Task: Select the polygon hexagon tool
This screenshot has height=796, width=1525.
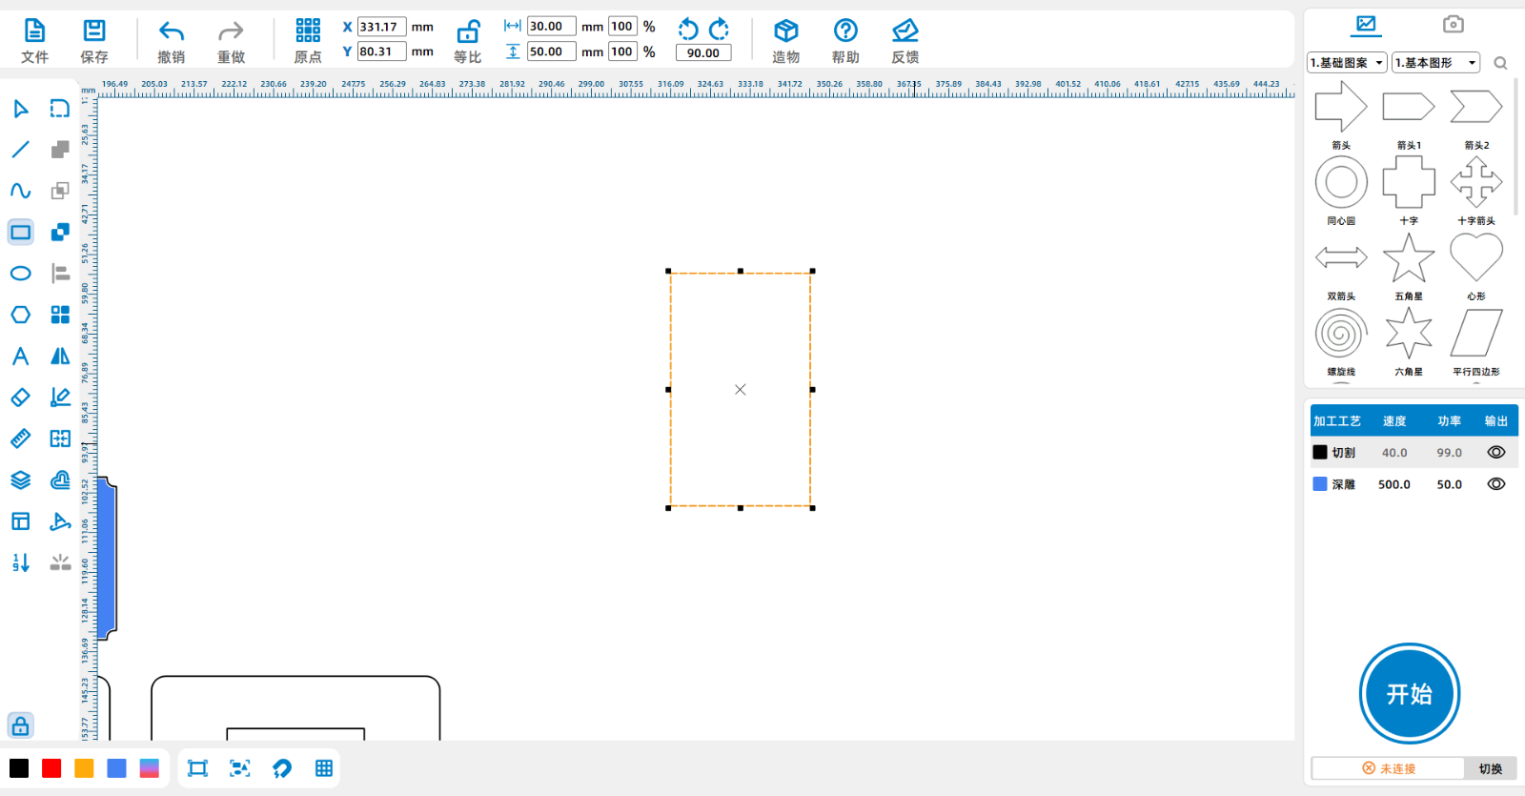Action: (20, 315)
